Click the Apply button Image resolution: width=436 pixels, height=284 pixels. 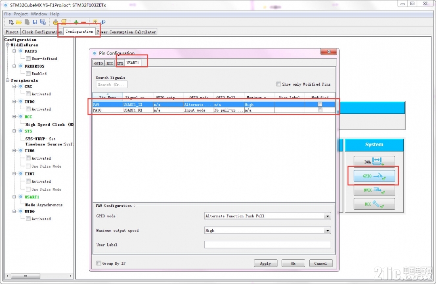(x=266, y=263)
